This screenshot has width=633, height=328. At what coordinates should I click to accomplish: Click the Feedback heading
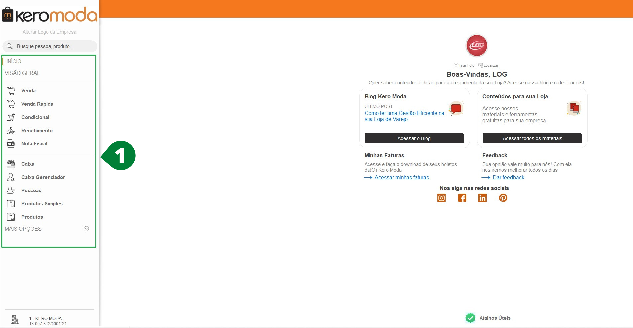pyautogui.click(x=495, y=155)
